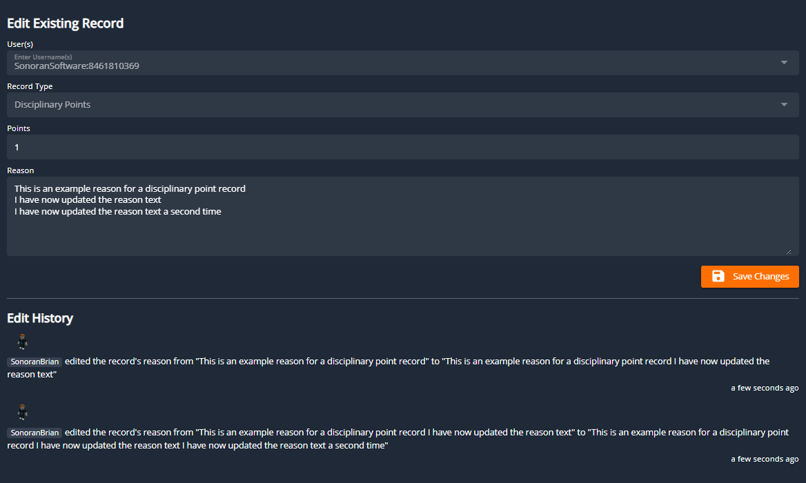Click the first SonoranBrian username chip
Viewport: 806px width, 483px height.
35,362
